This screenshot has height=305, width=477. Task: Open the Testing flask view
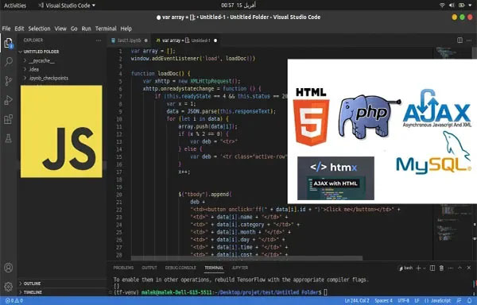click(9, 138)
